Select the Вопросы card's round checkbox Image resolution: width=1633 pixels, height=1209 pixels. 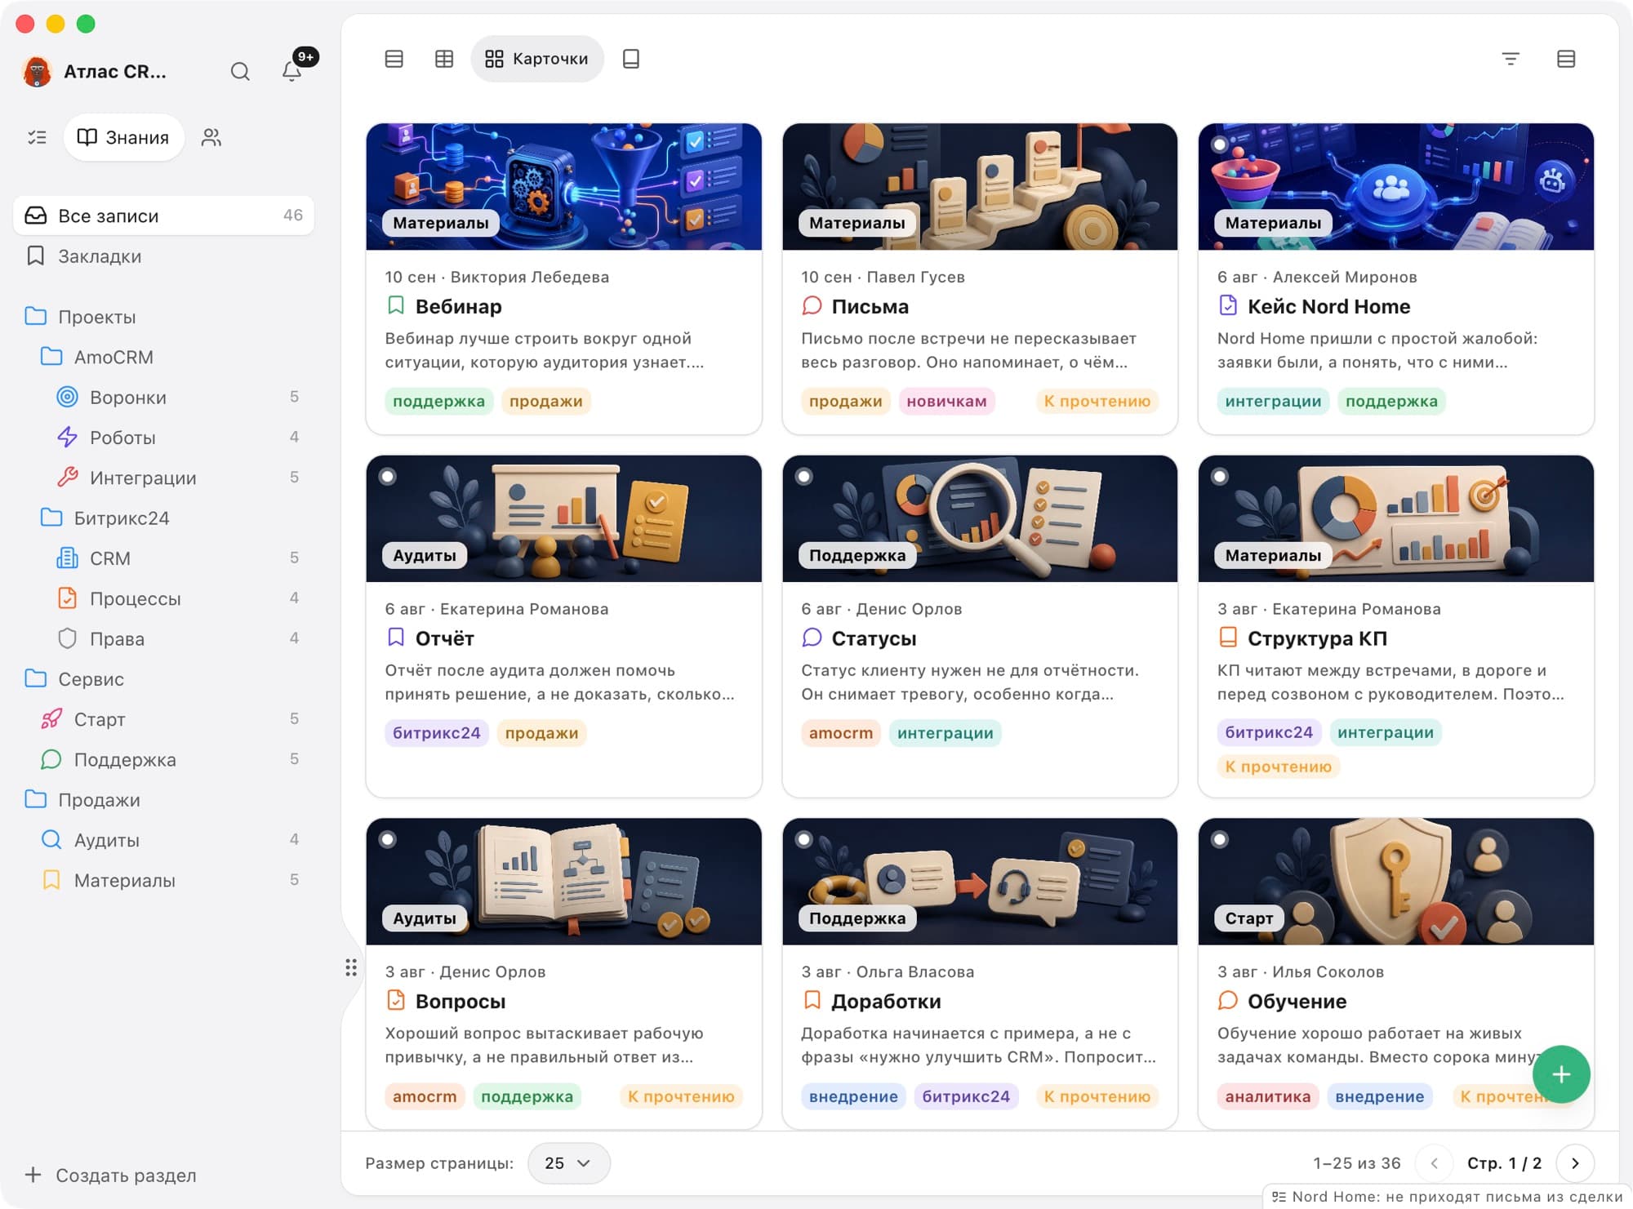(x=388, y=839)
